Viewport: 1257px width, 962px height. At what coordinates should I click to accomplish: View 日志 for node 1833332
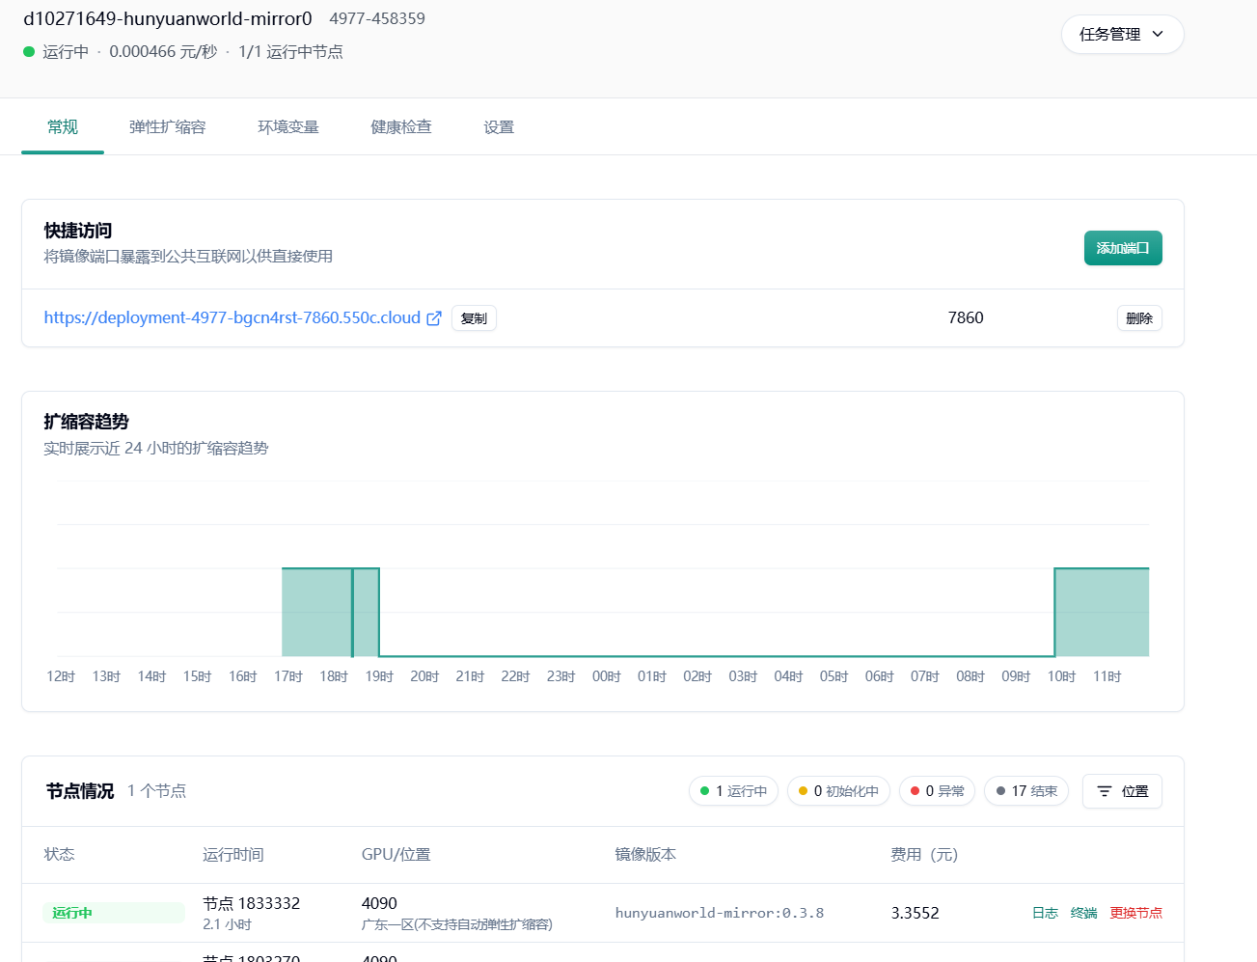point(1045,913)
